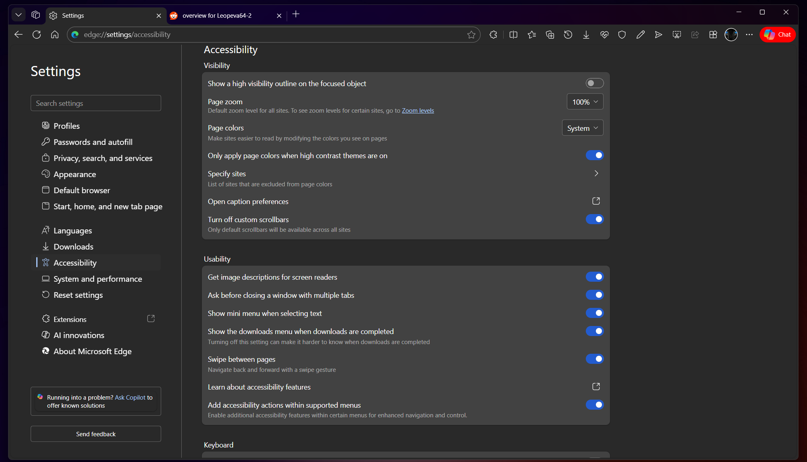Click the Screenshot scissors icon
The height and width of the screenshot is (462, 807).
677,35
